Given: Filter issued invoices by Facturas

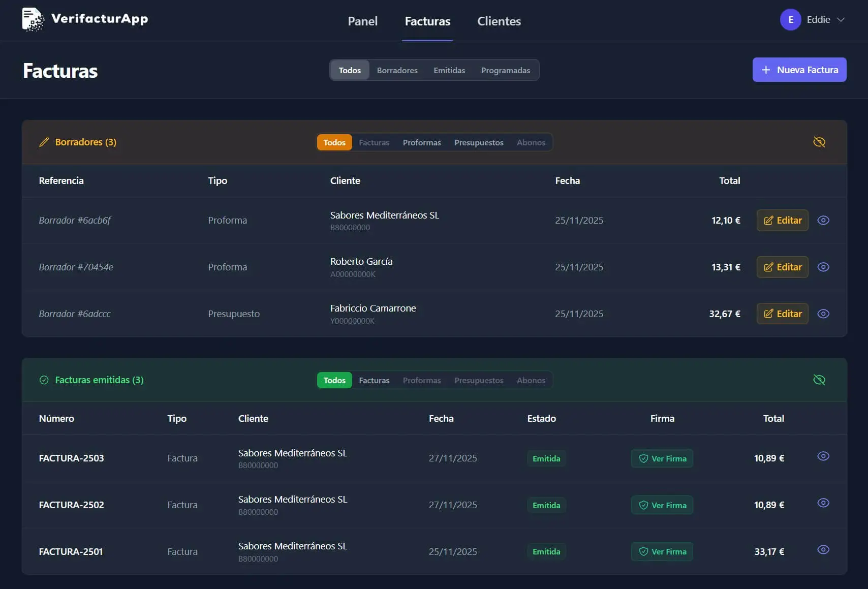Looking at the screenshot, I should click(x=374, y=381).
